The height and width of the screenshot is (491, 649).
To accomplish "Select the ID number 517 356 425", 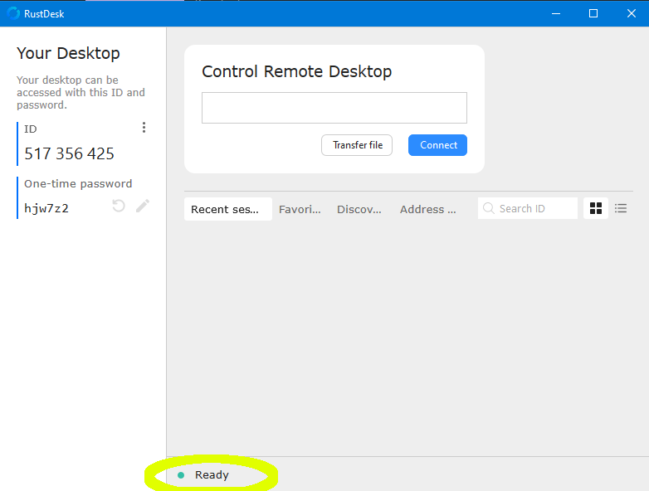I will point(69,154).
